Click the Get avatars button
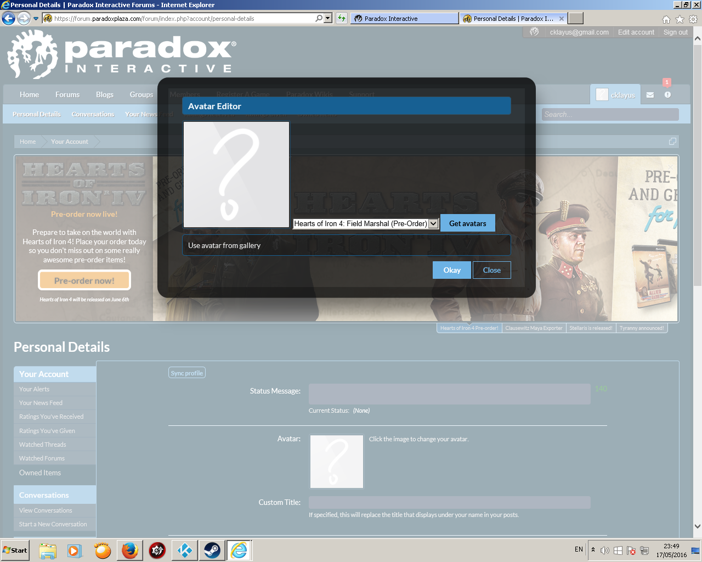 467,223
